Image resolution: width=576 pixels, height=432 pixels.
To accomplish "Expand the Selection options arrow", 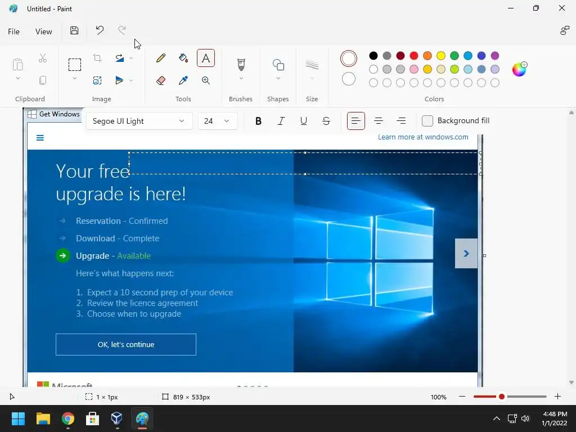I will 75,78.
